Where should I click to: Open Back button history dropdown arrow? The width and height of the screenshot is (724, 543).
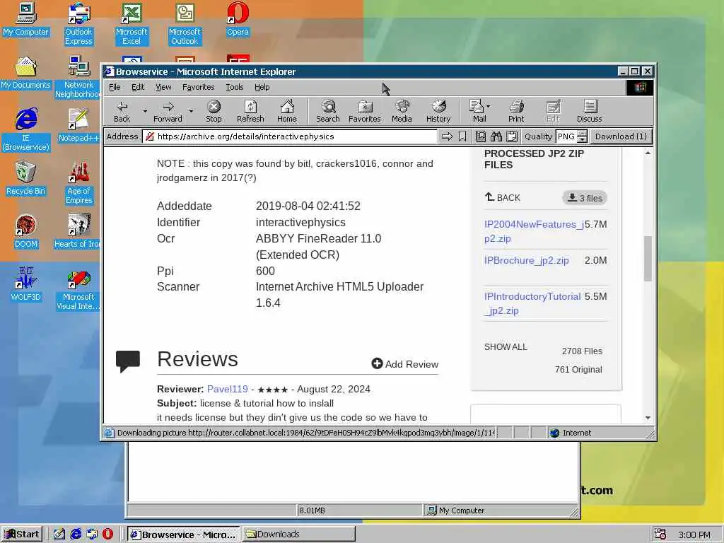[x=144, y=111]
